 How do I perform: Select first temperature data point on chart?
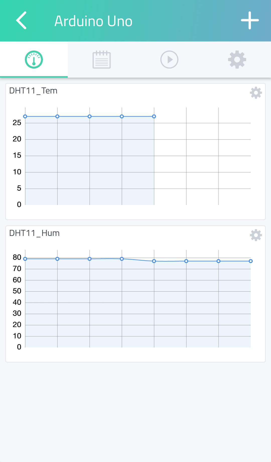tap(25, 116)
